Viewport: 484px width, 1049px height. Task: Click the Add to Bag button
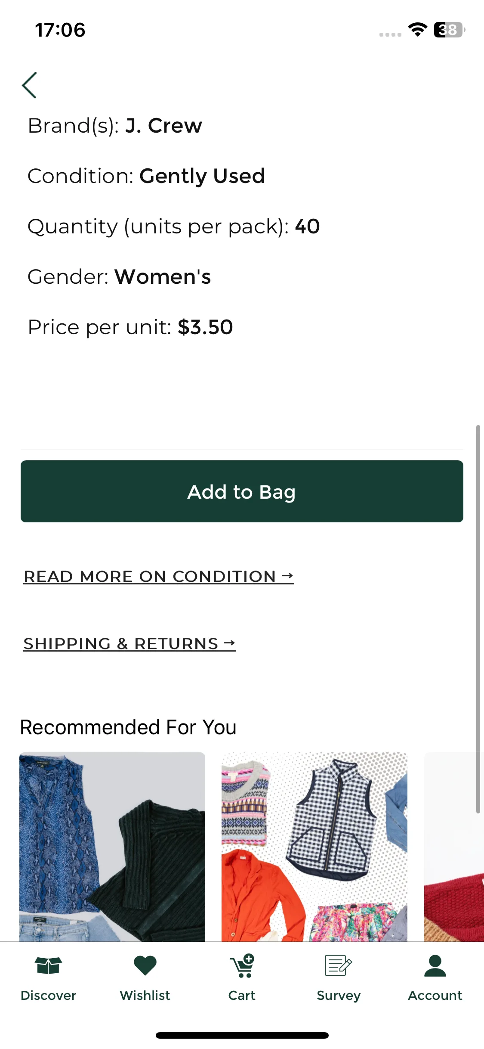(x=242, y=491)
